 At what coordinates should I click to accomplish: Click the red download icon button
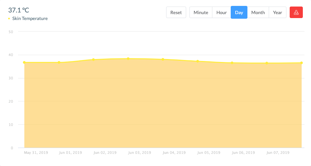296,12
